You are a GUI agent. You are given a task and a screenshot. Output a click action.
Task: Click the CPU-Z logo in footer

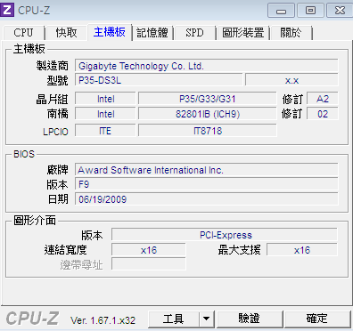[32, 319]
